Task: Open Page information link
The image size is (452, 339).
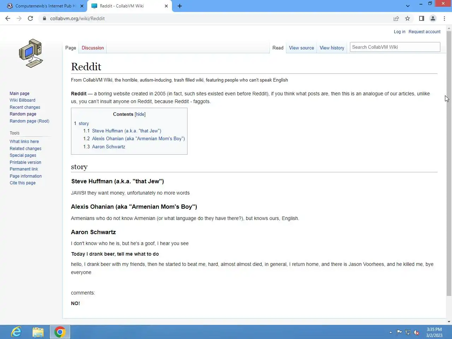Action: pos(25,176)
